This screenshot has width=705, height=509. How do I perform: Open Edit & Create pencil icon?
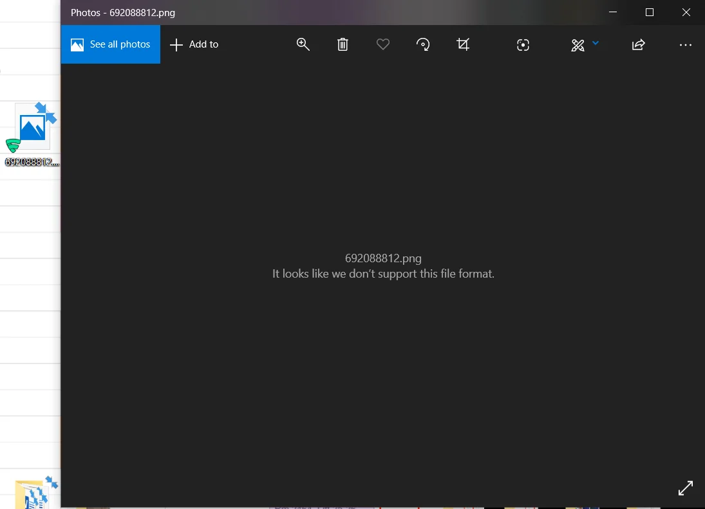click(578, 45)
